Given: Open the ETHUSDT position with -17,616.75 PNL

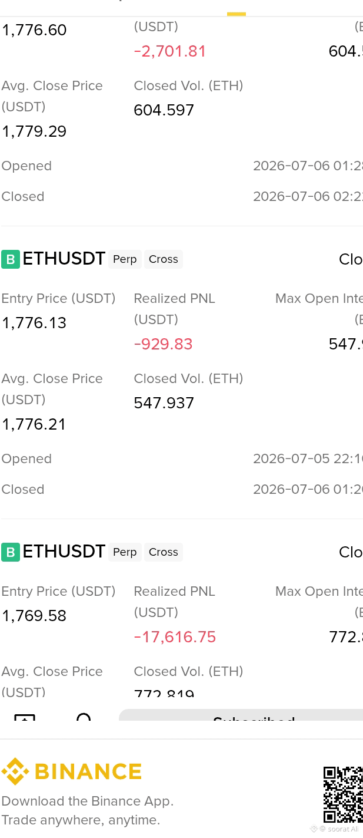Looking at the screenshot, I should point(64,552).
